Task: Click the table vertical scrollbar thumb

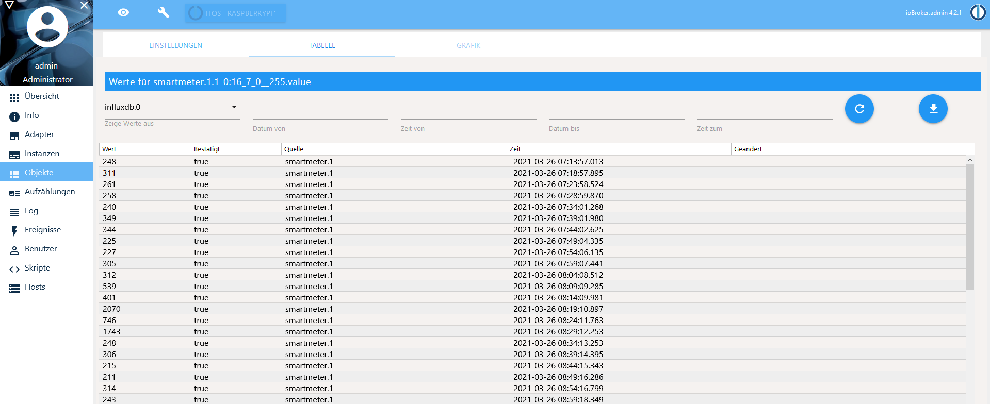Action: click(970, 227)
